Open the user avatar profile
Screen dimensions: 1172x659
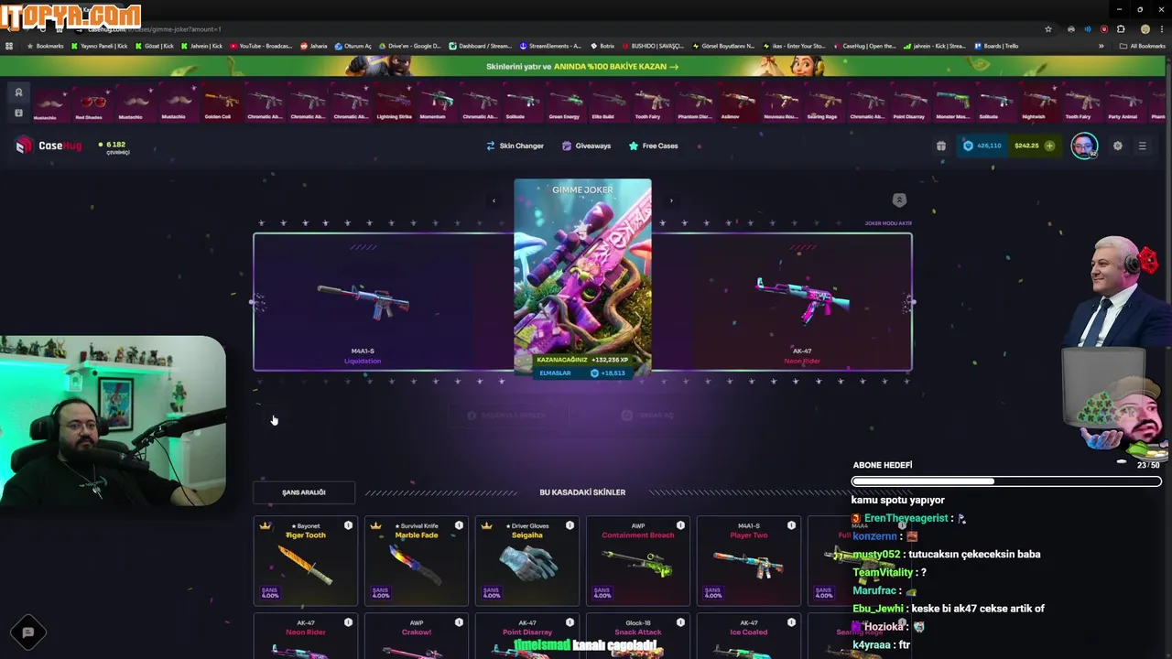tap(1084, 146)
